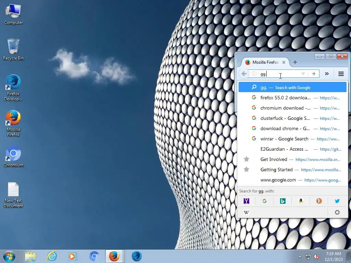This screenshot has width=351, height=263.
Task: Select 'E2Guardian - Access' suggestion
Action: (x=292, y=149)
